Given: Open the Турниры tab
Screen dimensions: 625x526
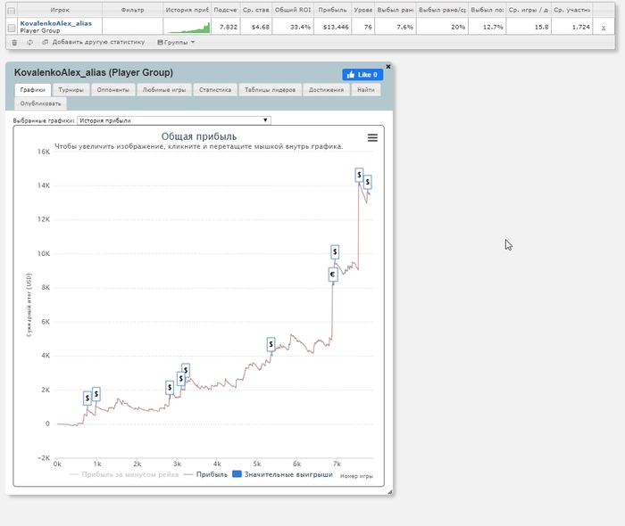Looking at the screenshot, I should [x=71, y=90].
